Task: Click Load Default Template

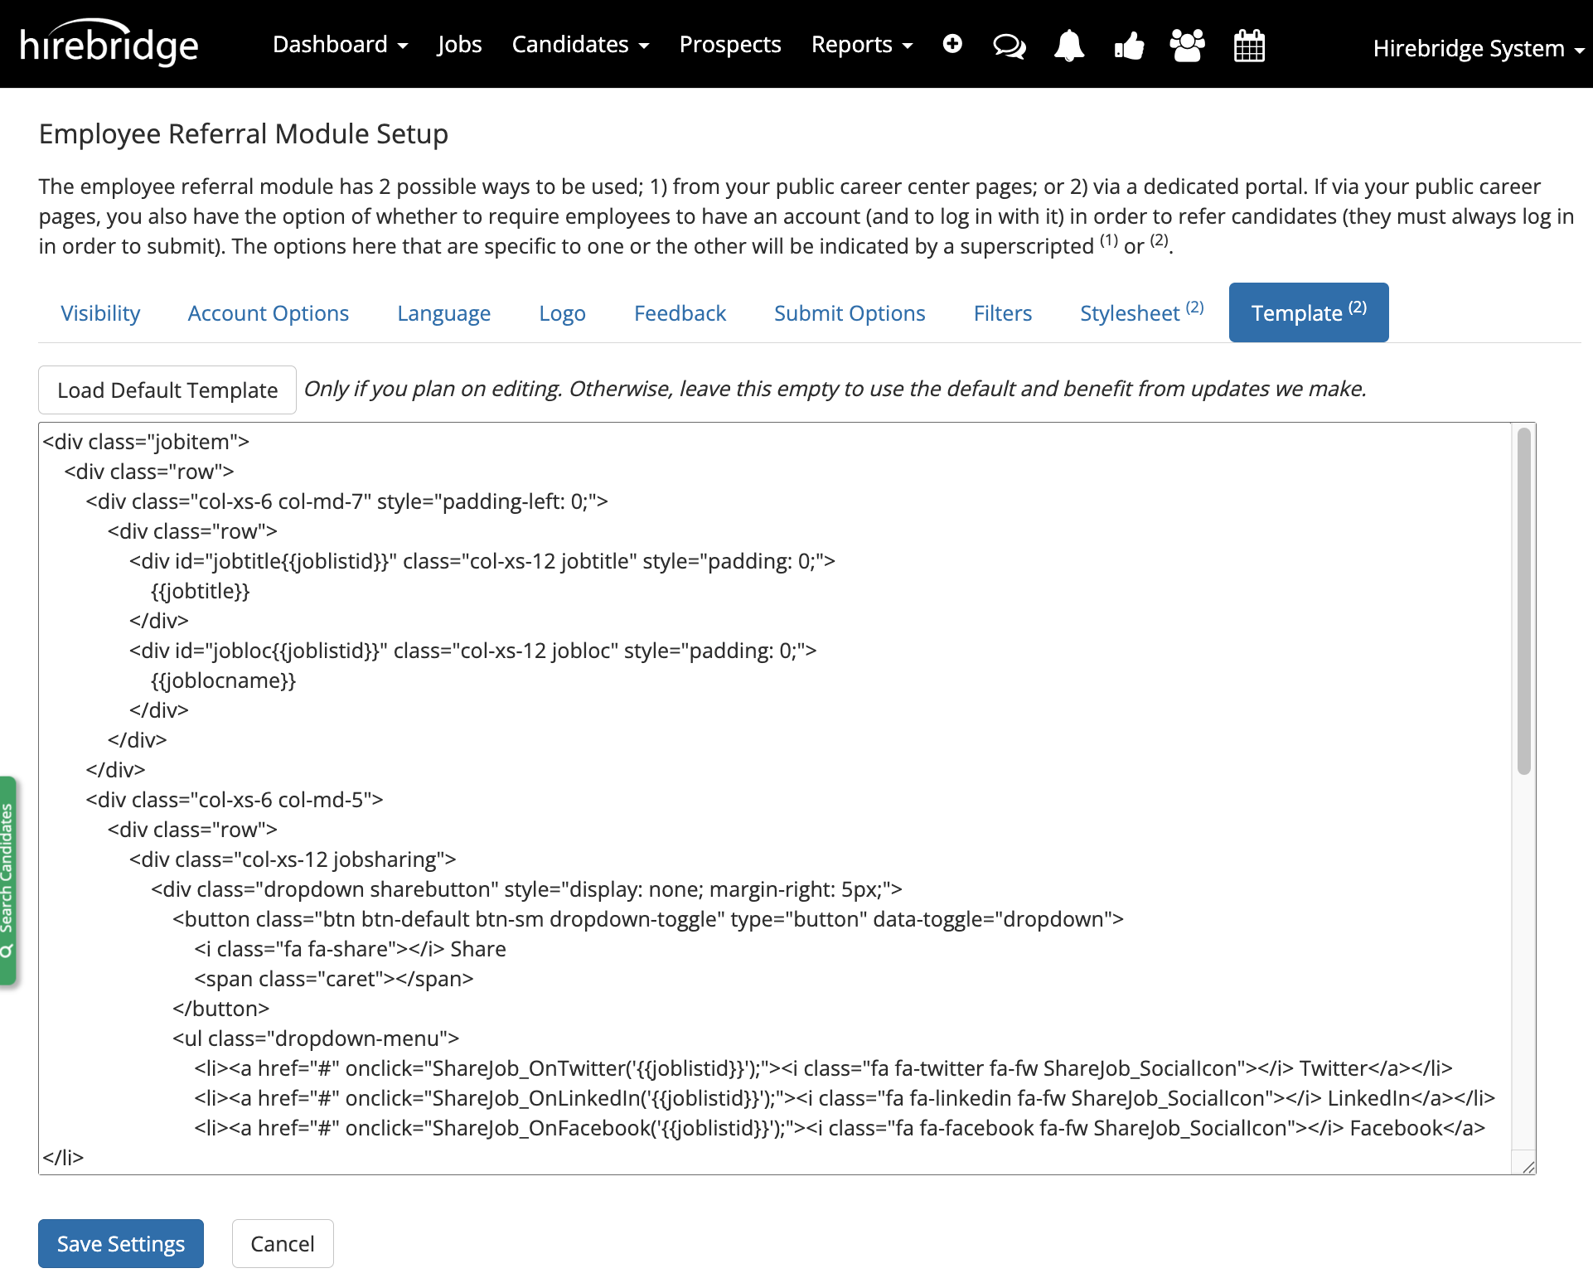Action: (167, 390)
